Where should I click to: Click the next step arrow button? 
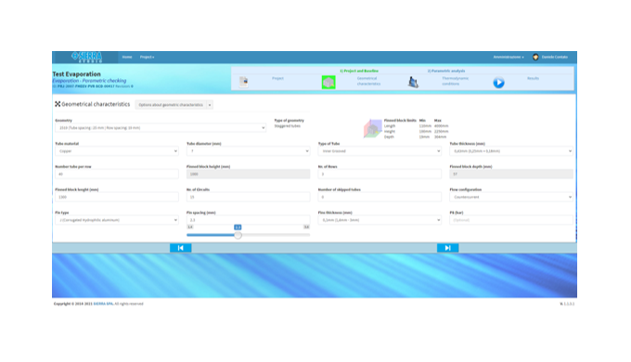[x=448, y=248]
